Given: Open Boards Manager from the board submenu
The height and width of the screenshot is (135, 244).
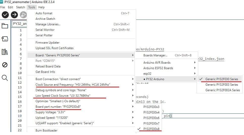Looking at the screenshot, I should [x=166, y=55].
